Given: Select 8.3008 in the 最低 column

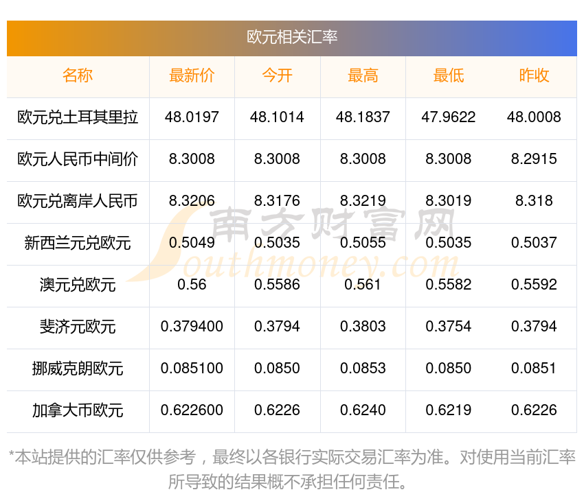Looking at the screenshot, I should coord(449,159).
